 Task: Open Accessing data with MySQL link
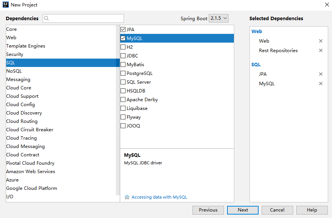159,197
